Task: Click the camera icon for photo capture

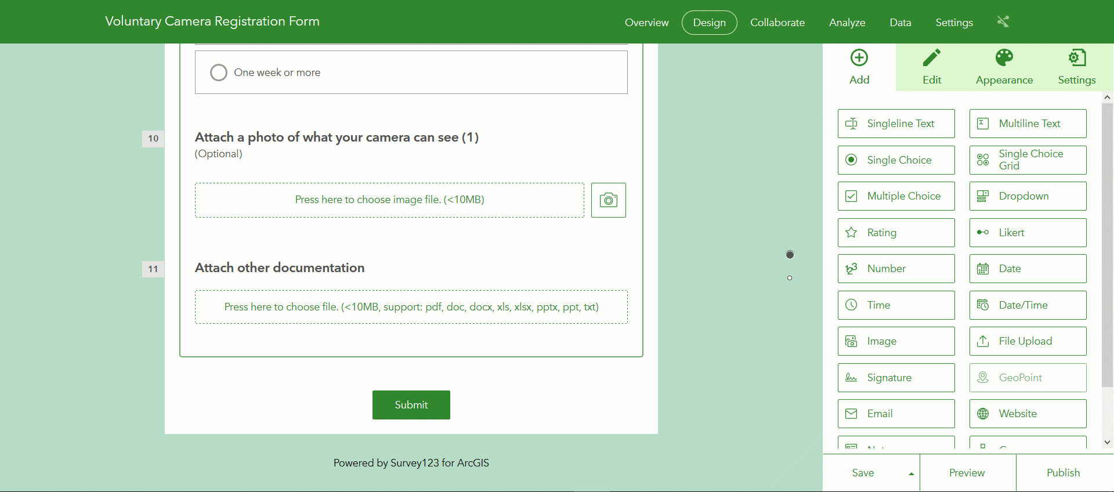Action: [608, 200]
